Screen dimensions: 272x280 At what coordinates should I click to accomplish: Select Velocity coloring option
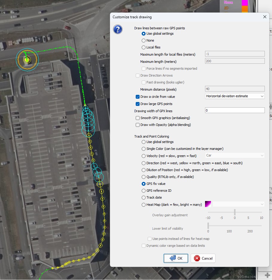(x=144, y=156)
